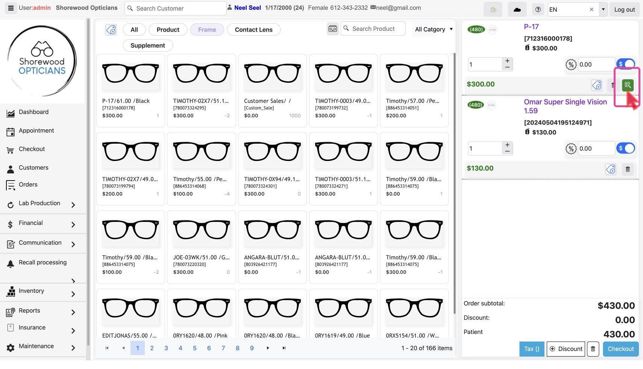Viewport: 643px width, 369px height.
Task: Click percent discount icon for P-17 item
Action: pyautogui.click(x=571, y=65)
